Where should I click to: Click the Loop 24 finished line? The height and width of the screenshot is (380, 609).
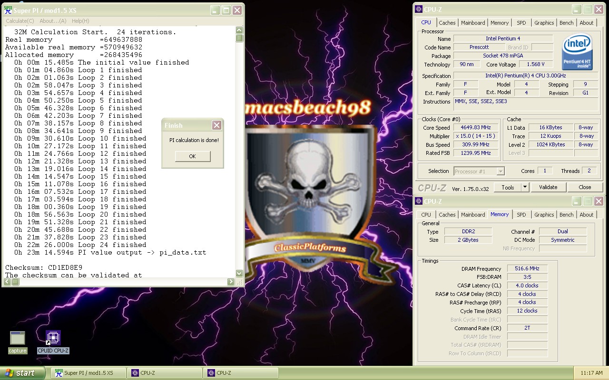80,245
